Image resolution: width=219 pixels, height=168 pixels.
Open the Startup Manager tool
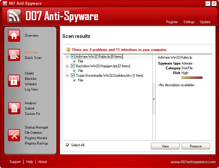click(36, 127)
